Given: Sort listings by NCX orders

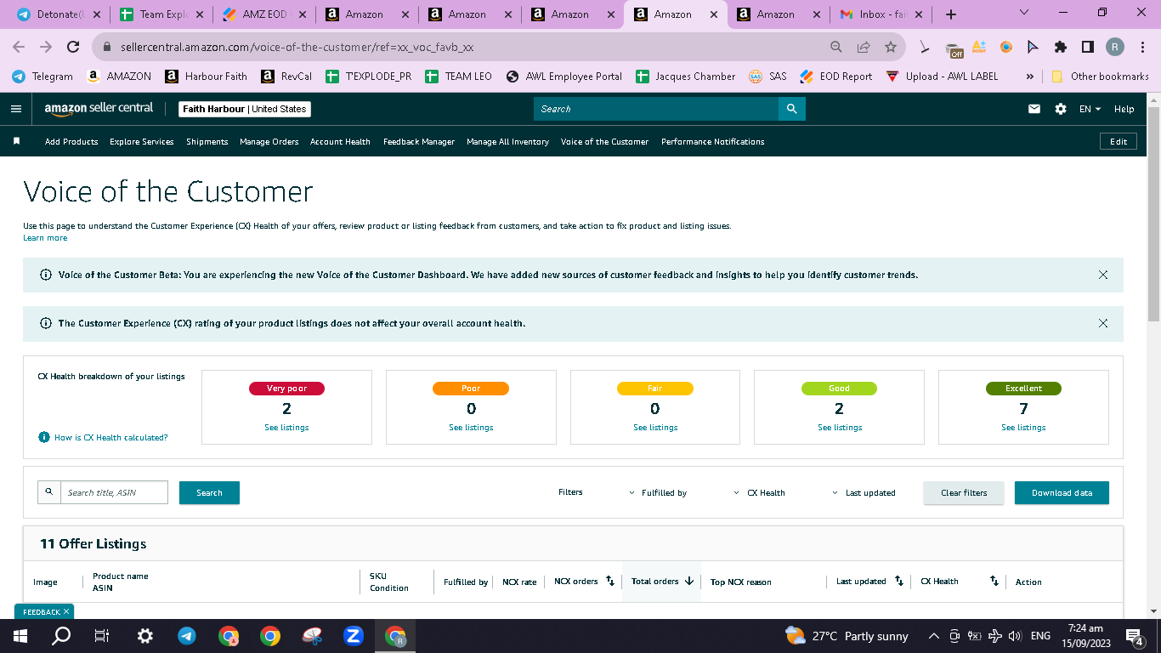Looking at the screenshot, I should click(609, 581).
